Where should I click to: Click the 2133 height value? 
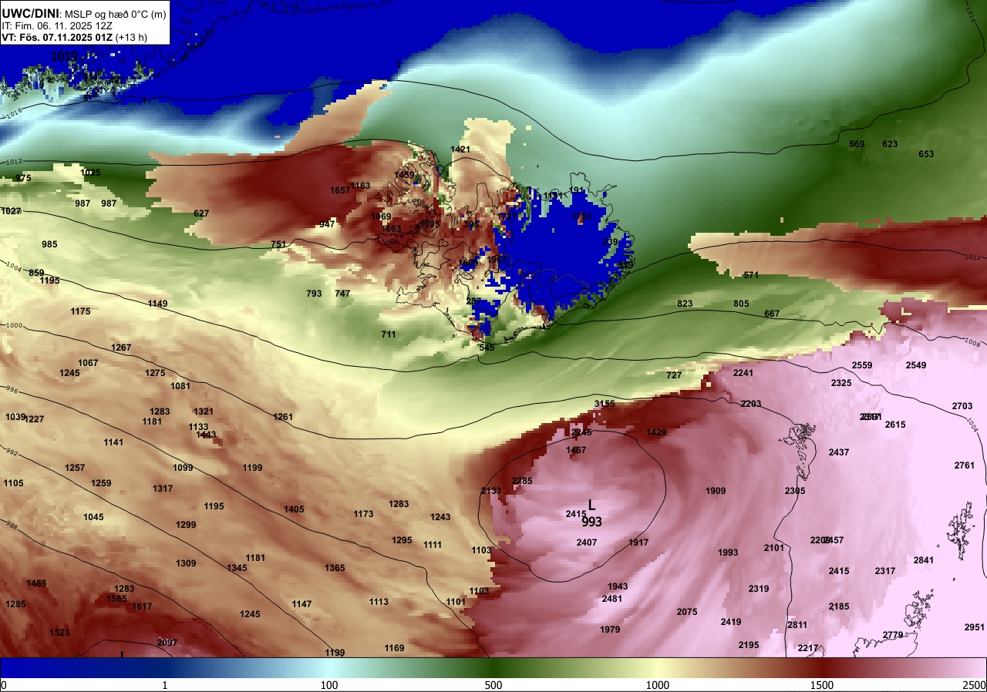[x=491, y=491]
